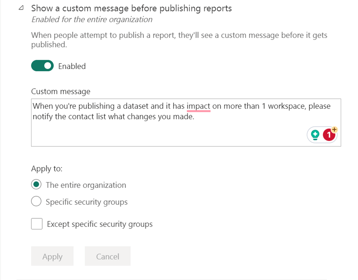The width and height of the screenshot is (358, 280).
Task: Click the "Except specific security groups" label text
Action: pyautogui.click(x=100, y=224)
